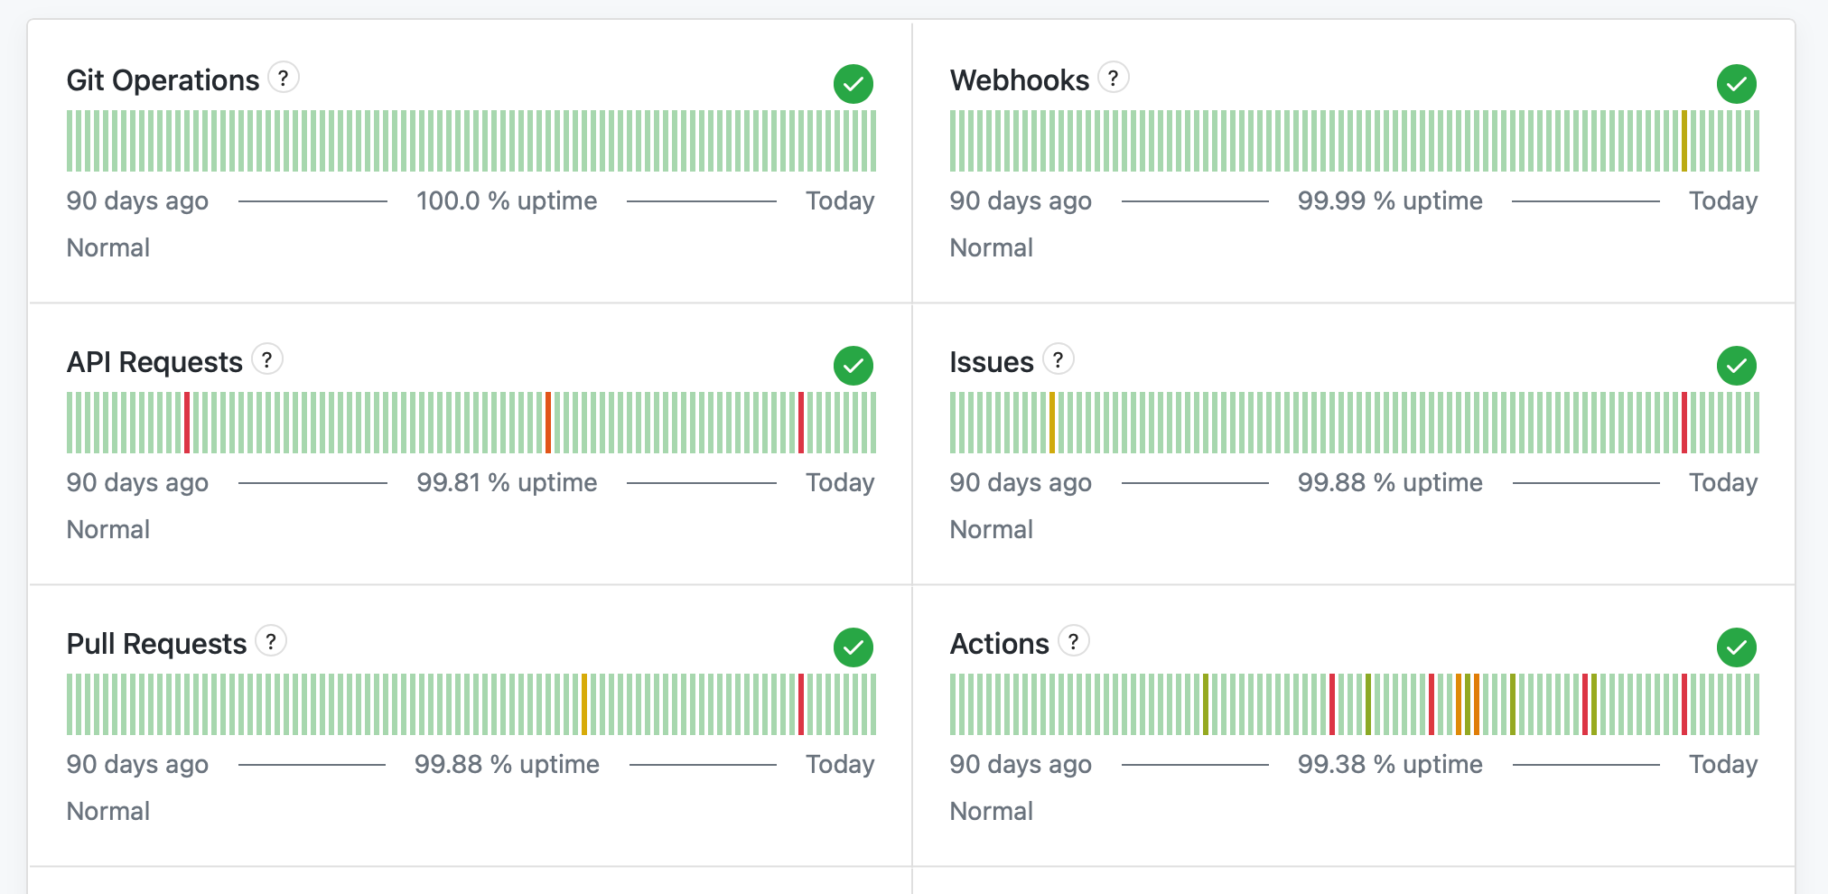This screenshot has width=1828, height=894.
Task: Click the help icon beside Actions
Action: pyautogui.click(x=1074, y=641)
